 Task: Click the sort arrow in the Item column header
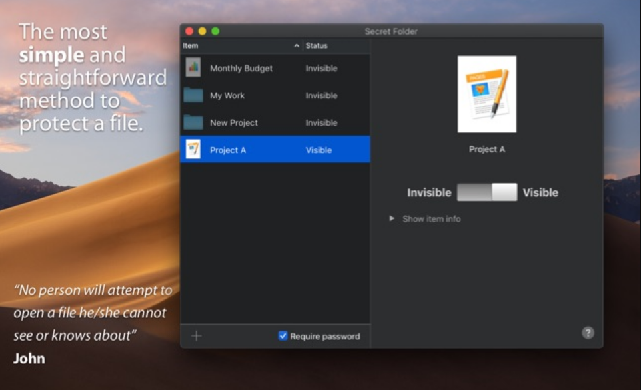tap(297, 46)
